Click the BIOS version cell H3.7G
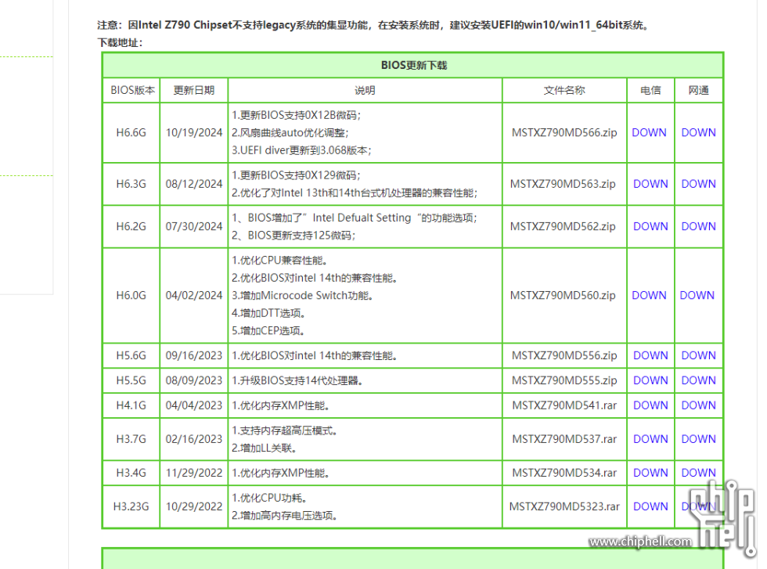Screen dimensions: 767x569 (x=131, y=439)
